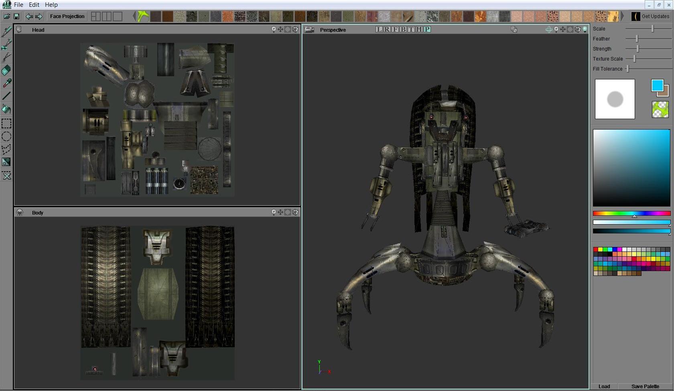The width and height of the screenshot is (674, 391).
Task: Click the redo right arrow
Action: pos(39,16)
